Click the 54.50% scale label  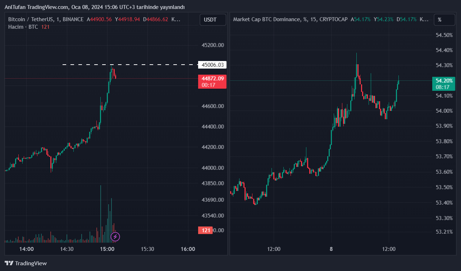[444, 35]
